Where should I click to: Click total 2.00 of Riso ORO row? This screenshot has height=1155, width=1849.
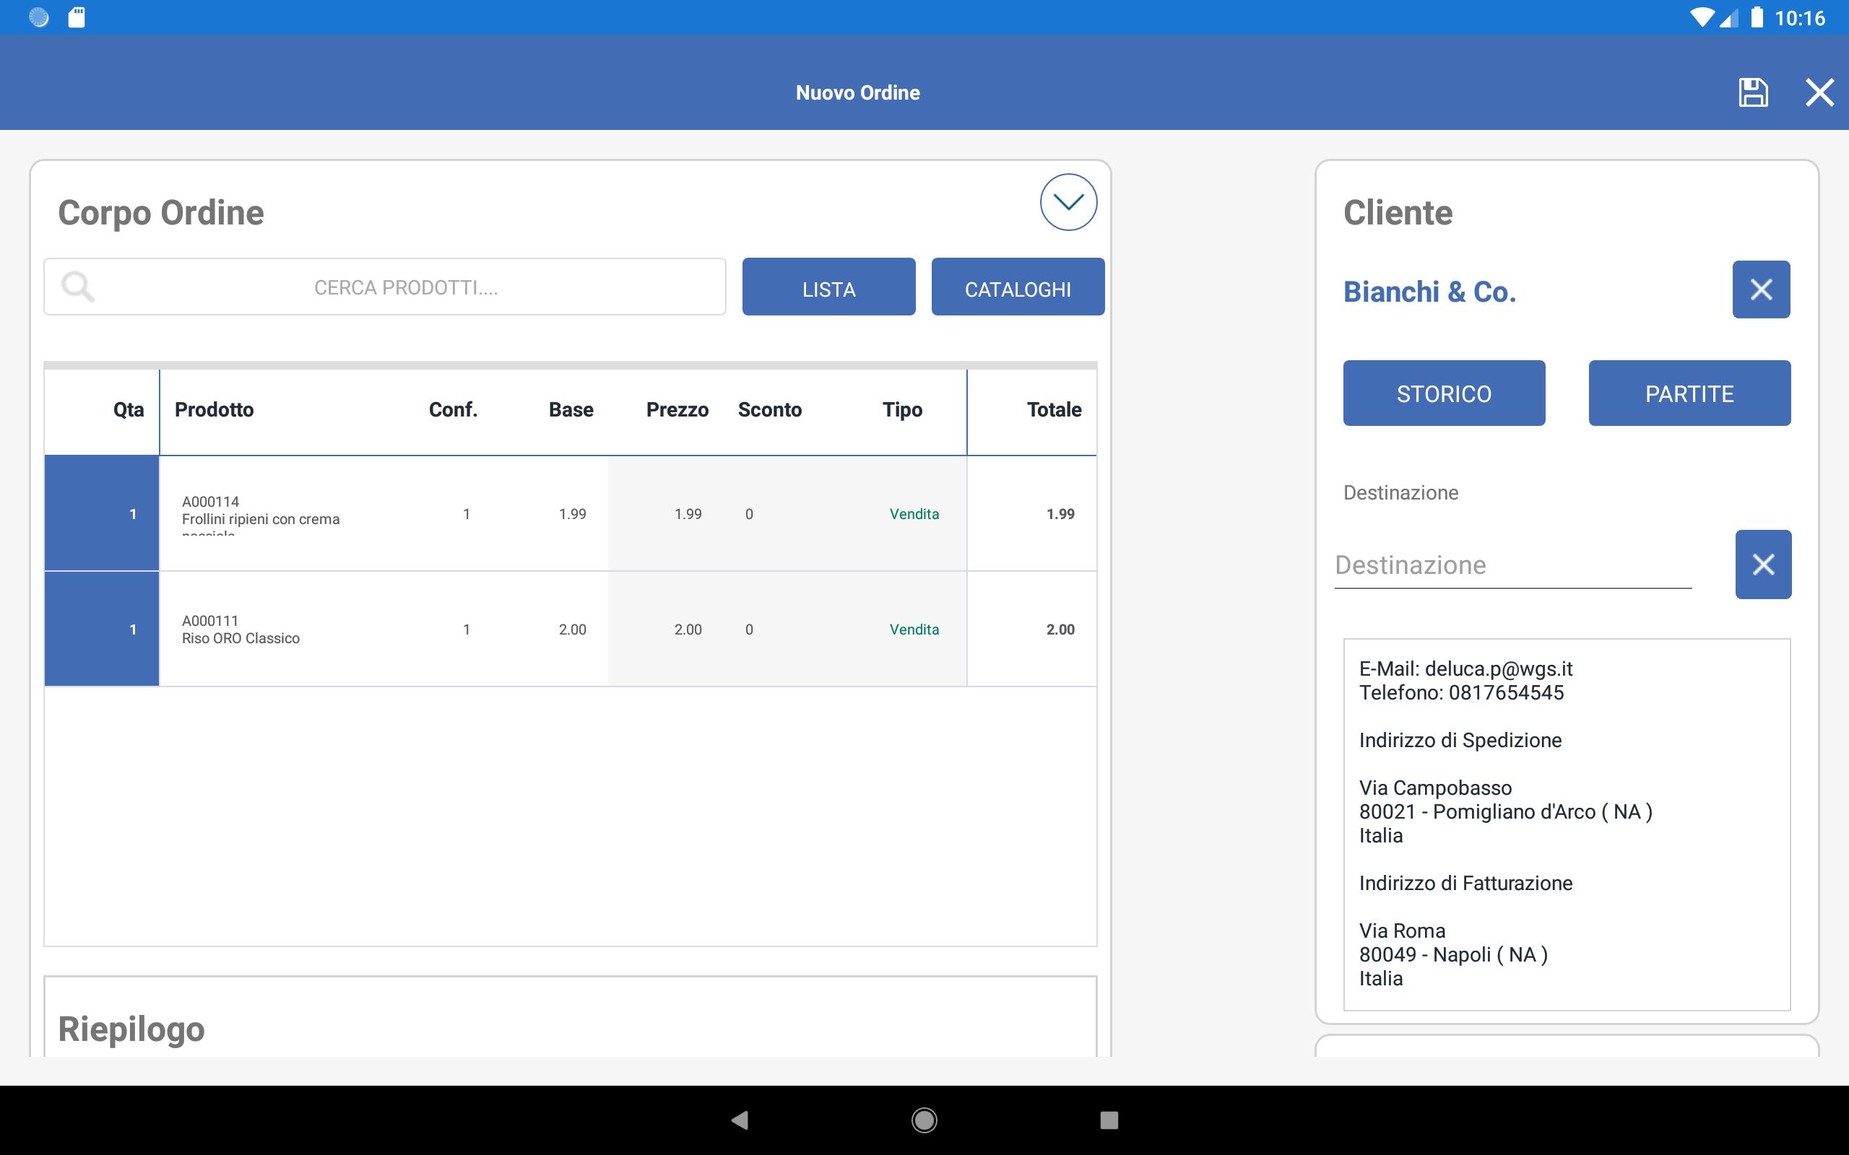point(1060,629)
